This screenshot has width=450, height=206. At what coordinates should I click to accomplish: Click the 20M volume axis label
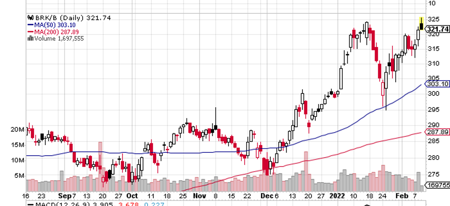17,130
